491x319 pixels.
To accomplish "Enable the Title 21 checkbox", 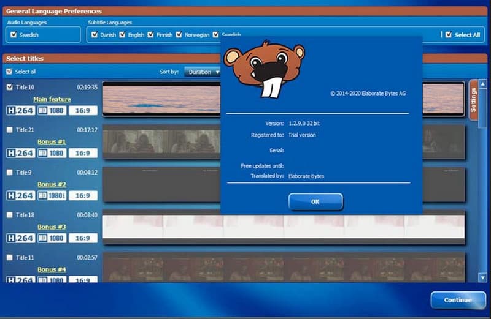I will click(9, 130).
